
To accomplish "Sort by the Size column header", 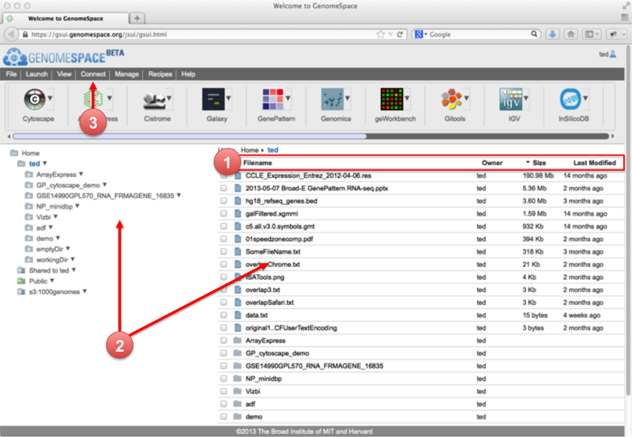I will coord(539,163).
